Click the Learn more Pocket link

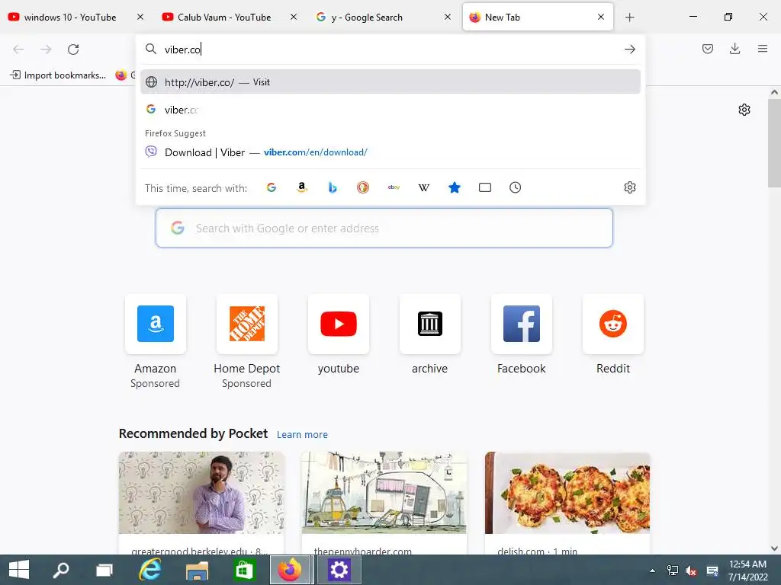coord(302,435)
